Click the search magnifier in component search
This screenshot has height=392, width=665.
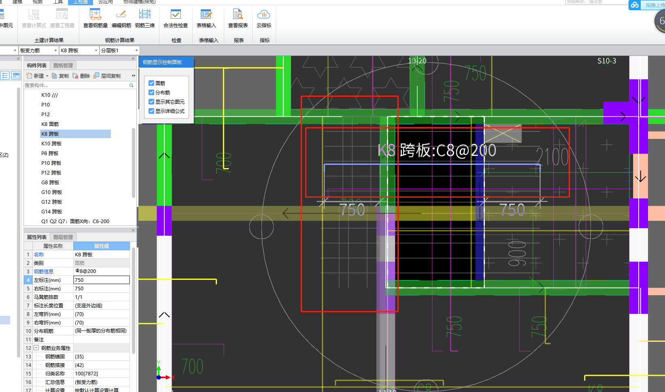(131, 85)
